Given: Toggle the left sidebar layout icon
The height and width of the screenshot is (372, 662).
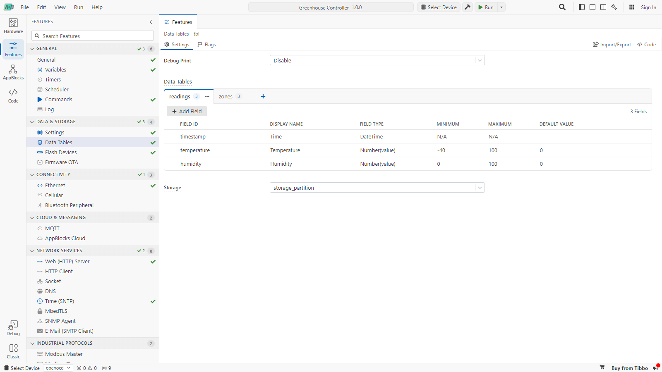Looking at the screenshot, I should [x=582, y=7].
